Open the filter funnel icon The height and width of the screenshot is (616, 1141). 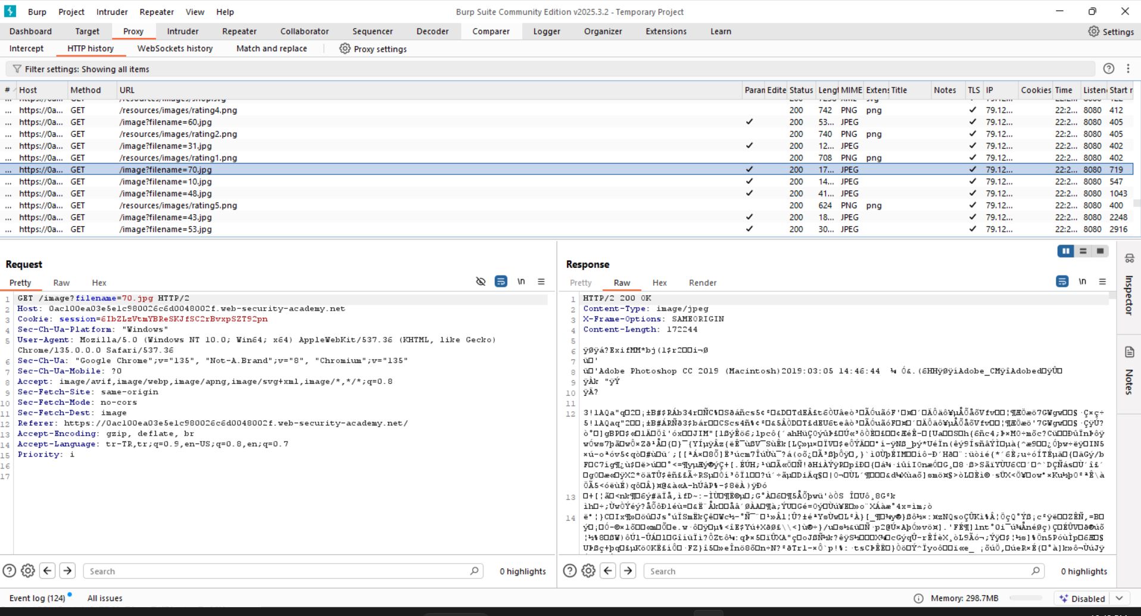[x=17, y=69]
